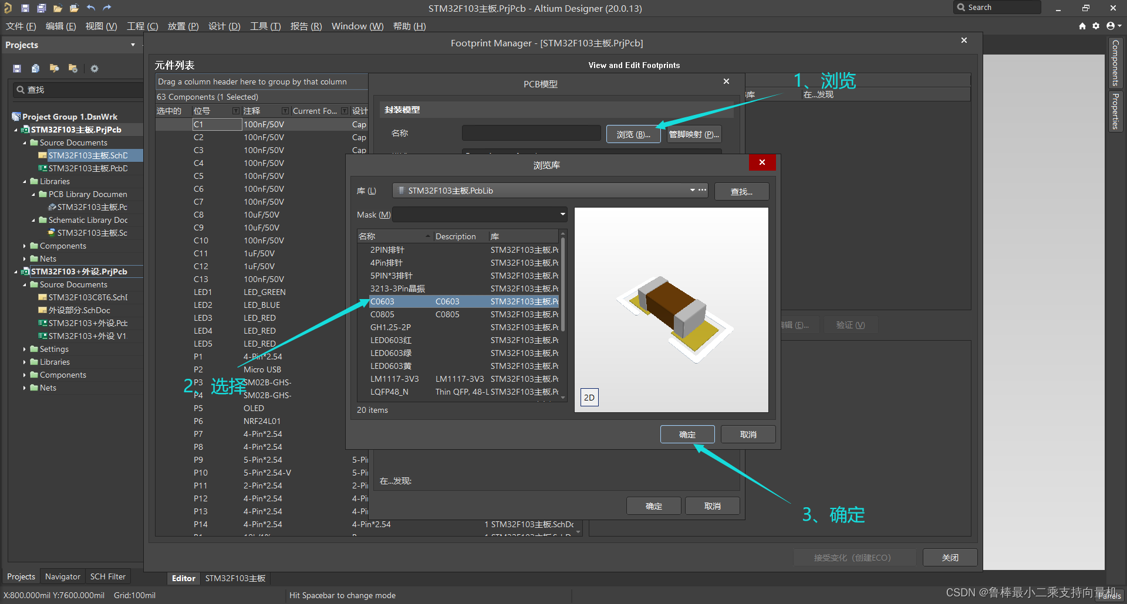
Task: Click 取消 in the 浏览库 dialog
Action: 748,435
